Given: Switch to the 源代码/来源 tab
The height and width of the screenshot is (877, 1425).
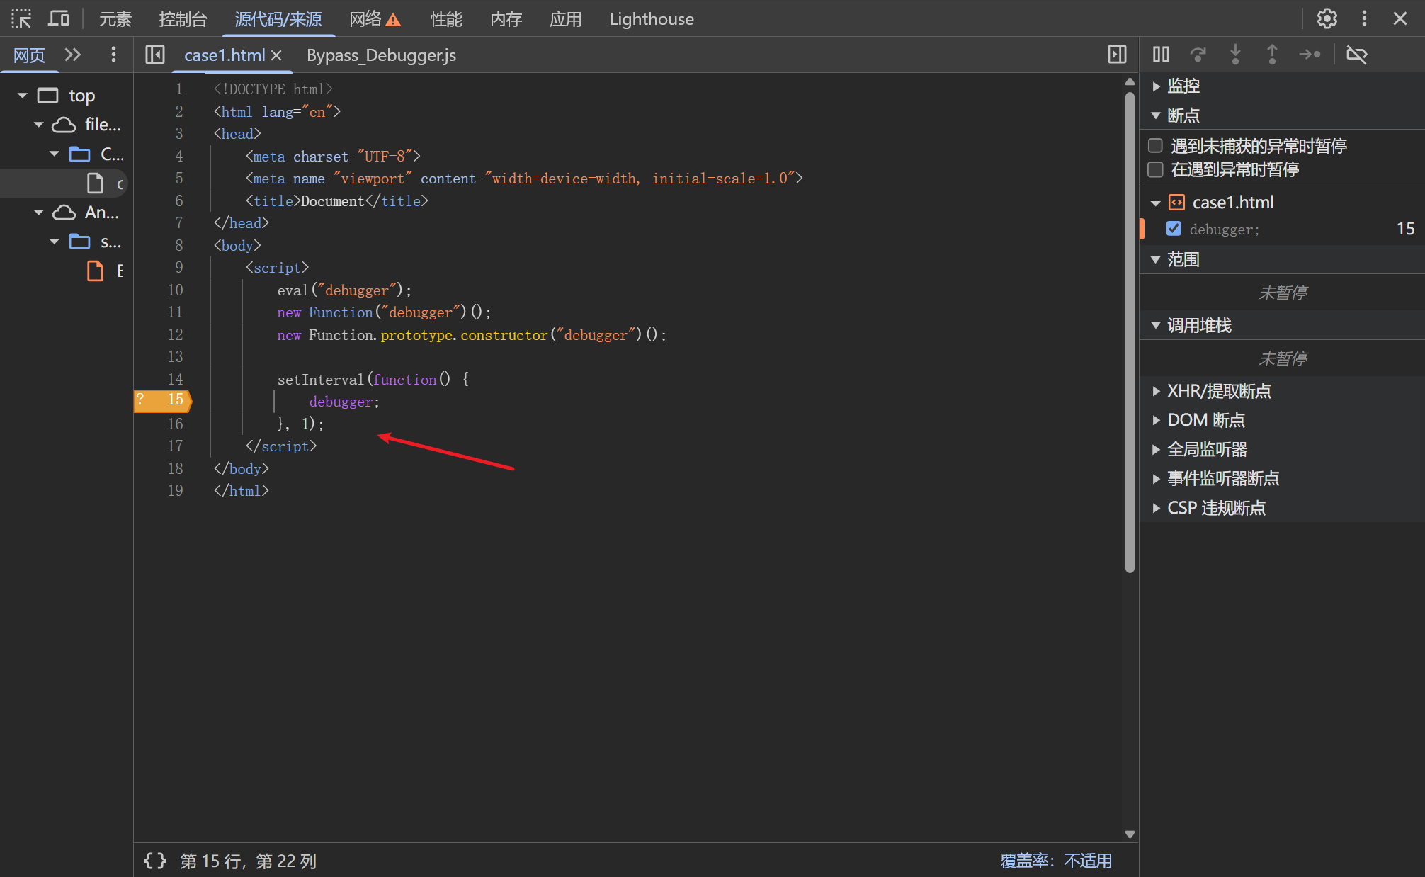Looking at the screenshot, I should coord(278,19).
